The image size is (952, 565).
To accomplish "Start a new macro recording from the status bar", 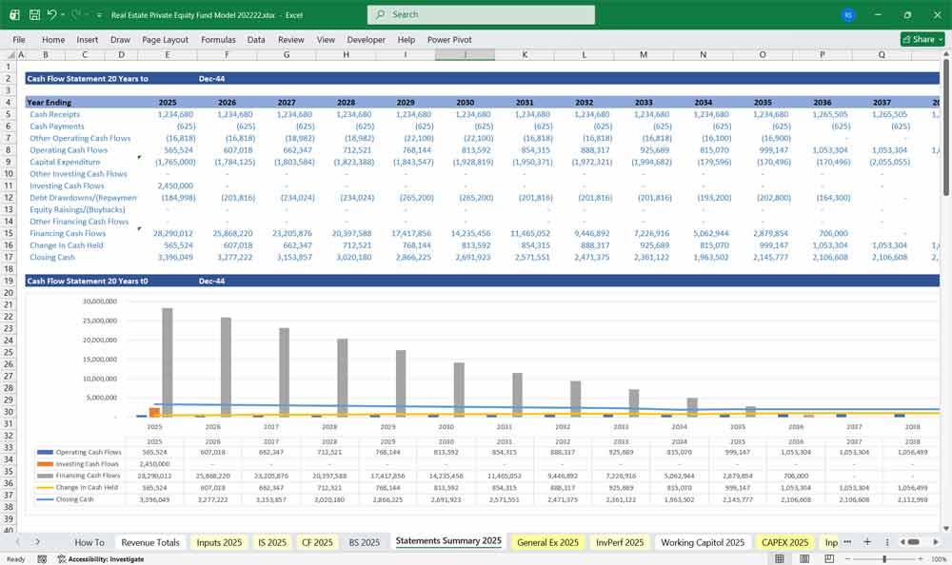I will pos(42,559).
